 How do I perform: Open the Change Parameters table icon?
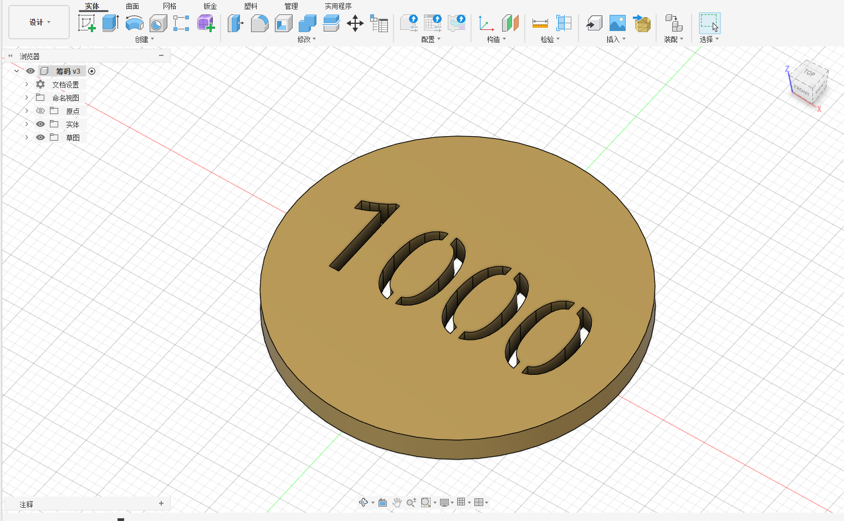tap(379, 23)
